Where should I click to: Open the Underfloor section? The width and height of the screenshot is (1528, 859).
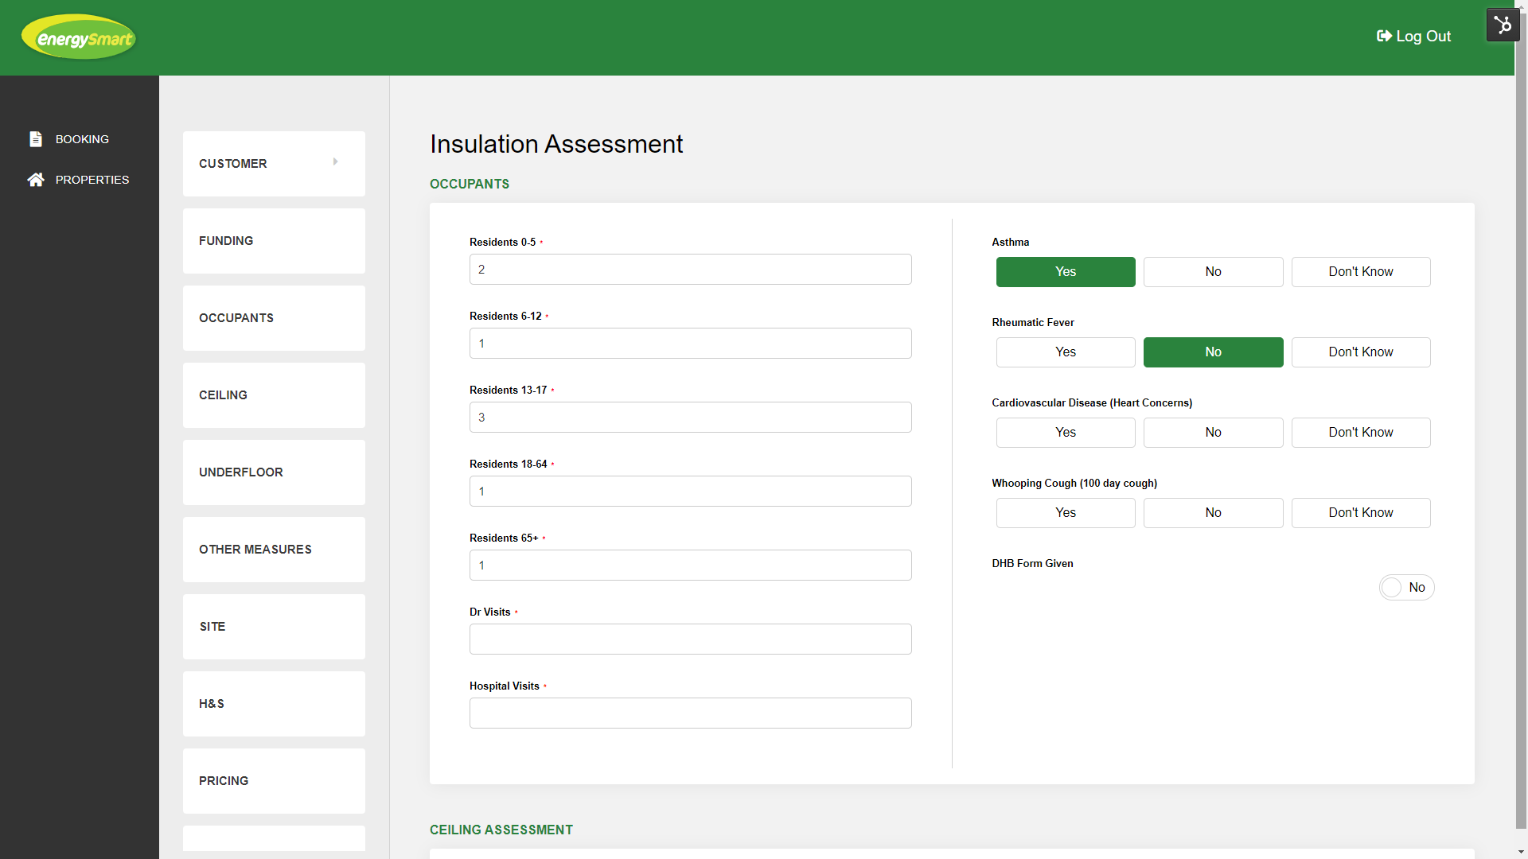click(274, 472)
